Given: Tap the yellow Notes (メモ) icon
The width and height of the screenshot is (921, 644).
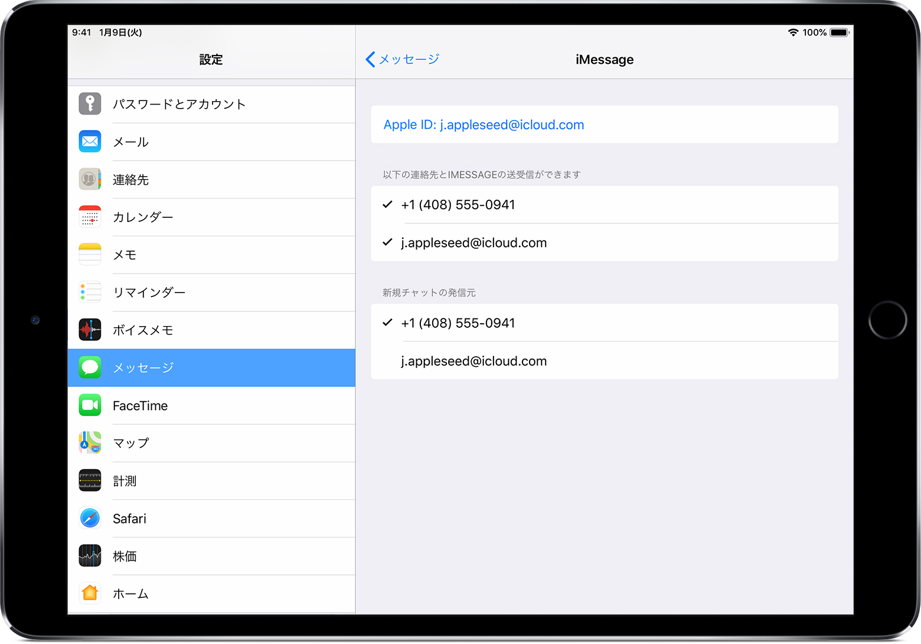Looking at the screenshot, I should point(90,255).
